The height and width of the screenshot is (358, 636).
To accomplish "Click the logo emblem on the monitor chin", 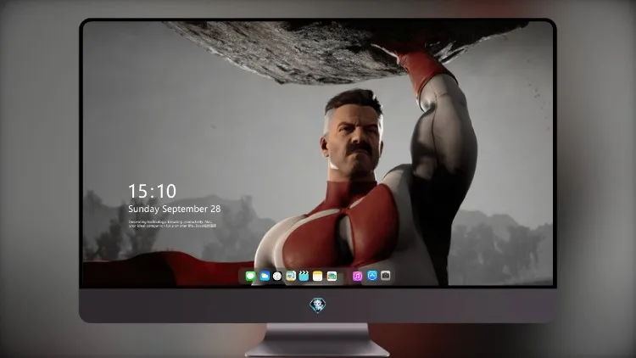I will click(318, 305).
